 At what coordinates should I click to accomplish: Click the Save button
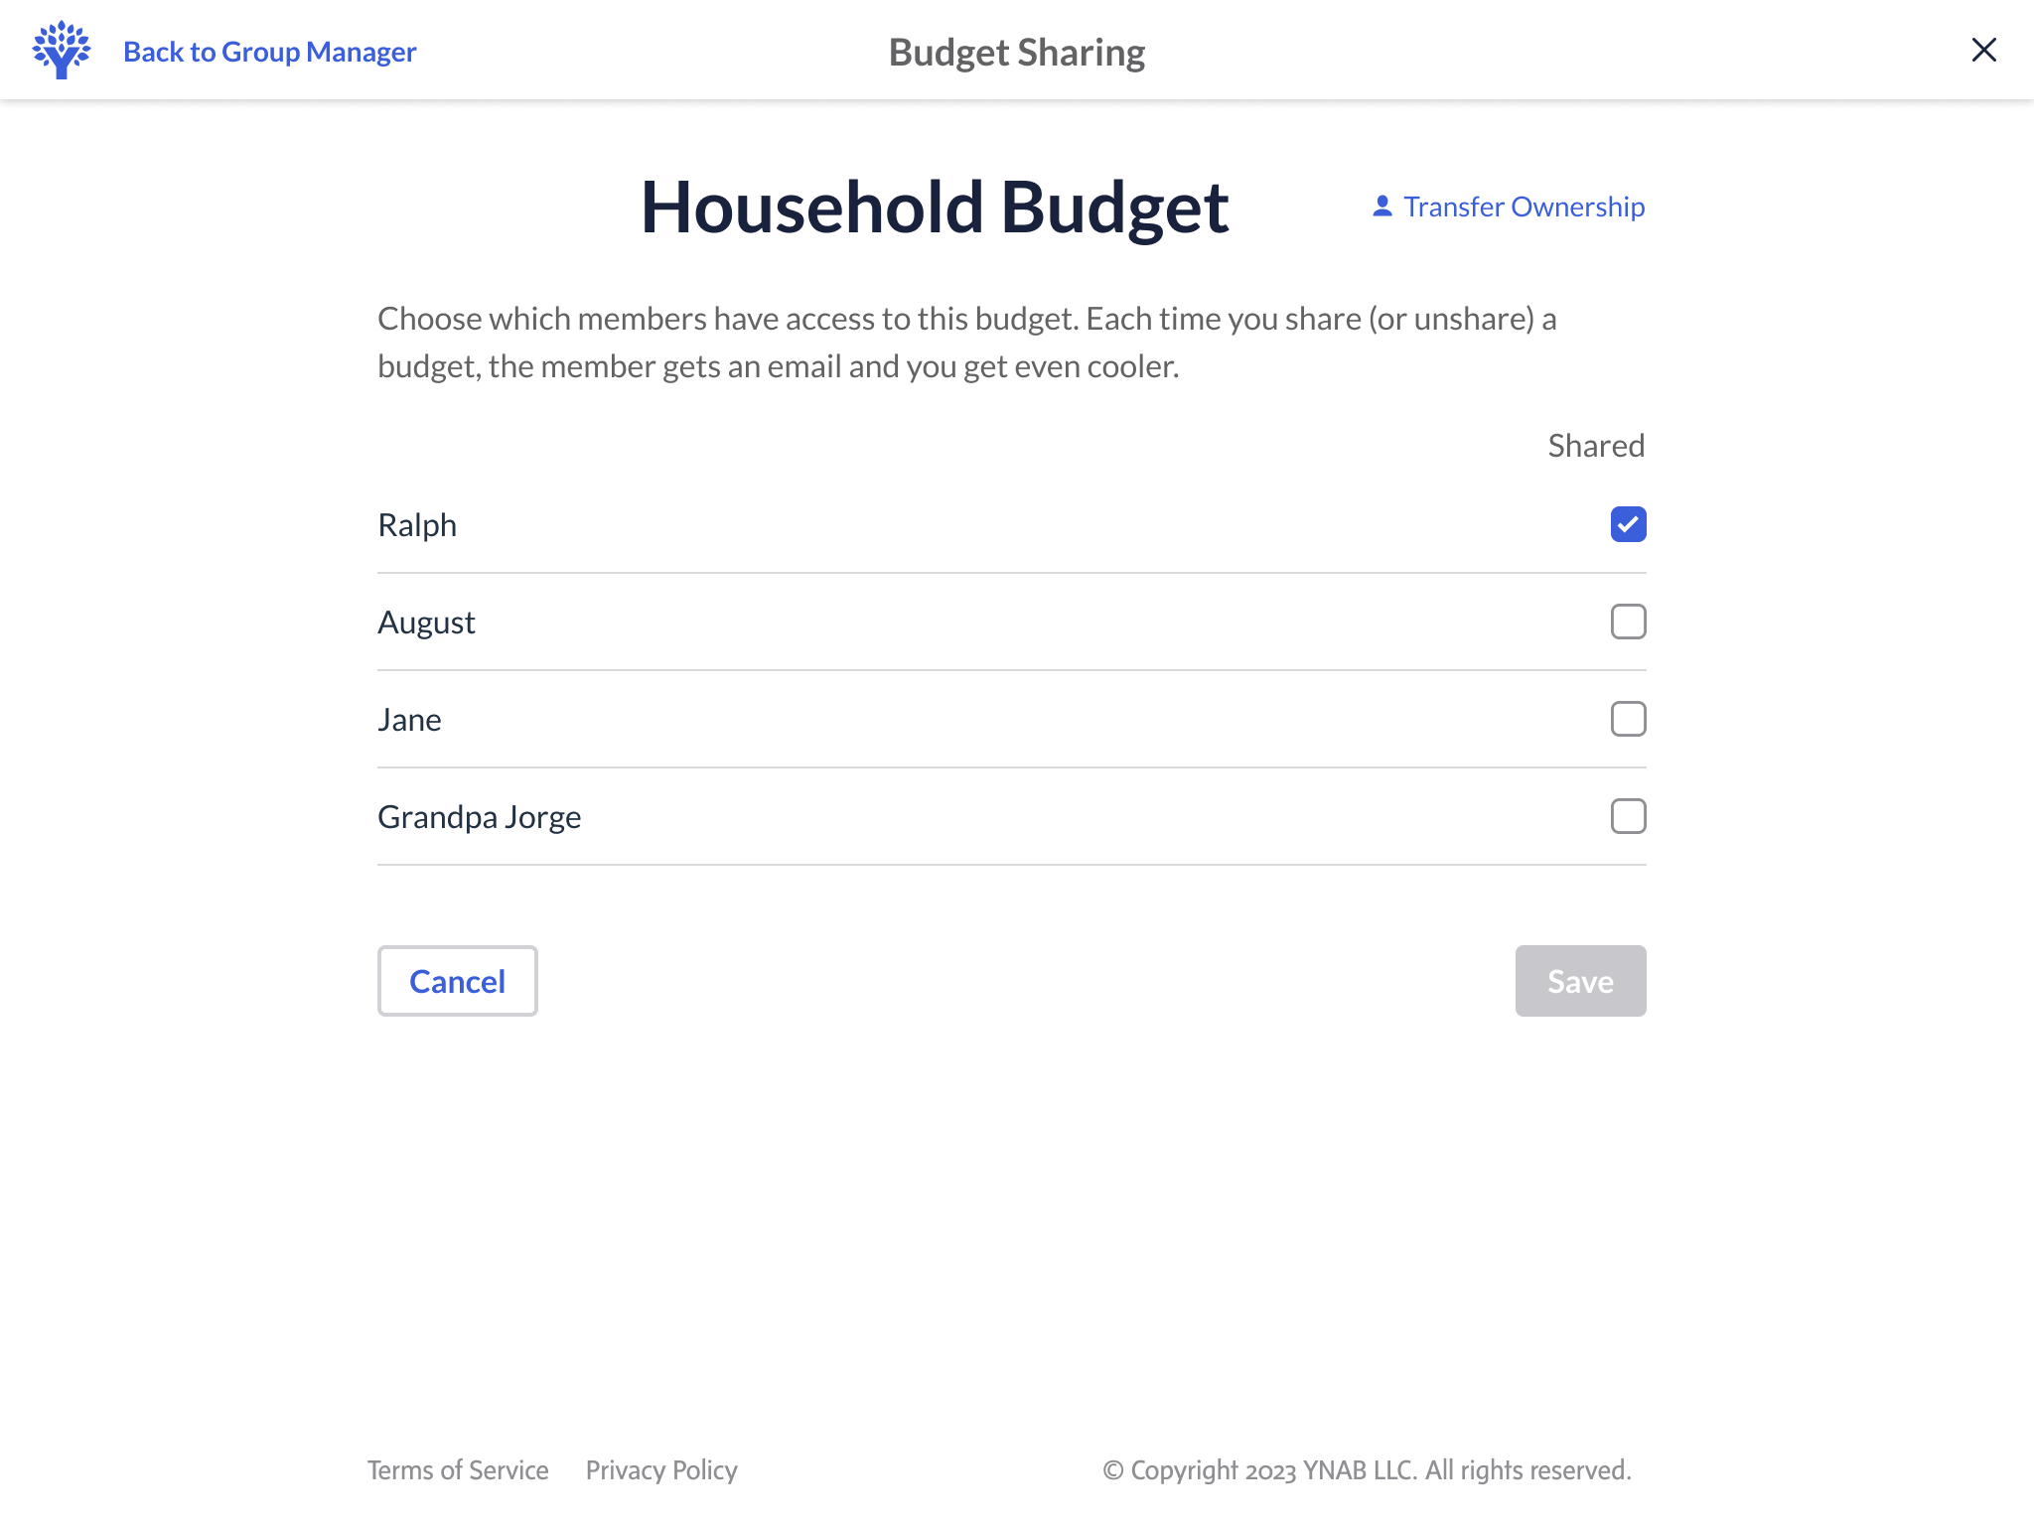(x=1580, y=981)
